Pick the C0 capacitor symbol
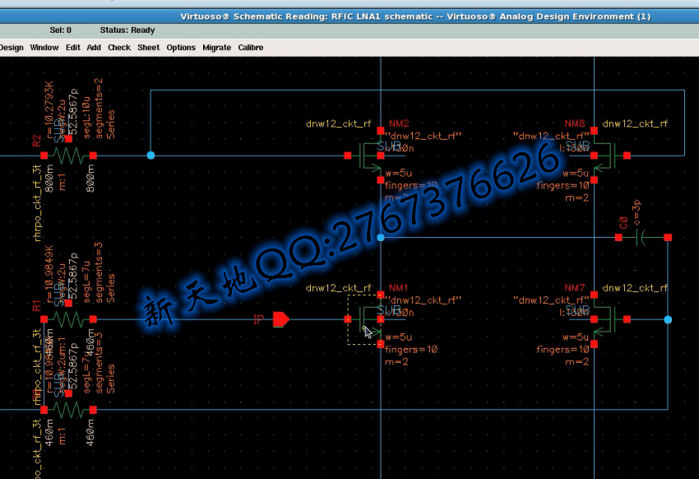Viewport: 699px width, 479px height. point(642,238)
